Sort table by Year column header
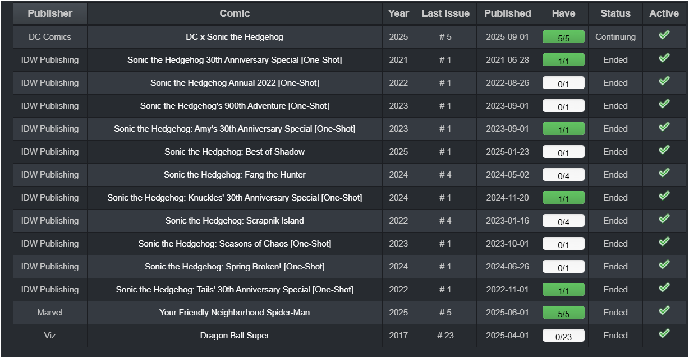This screenshot has width=689, height=358. [398, 13]
